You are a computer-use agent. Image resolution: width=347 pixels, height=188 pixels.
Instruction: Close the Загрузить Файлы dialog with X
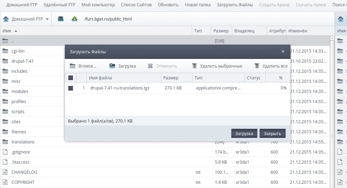[283, 52]
